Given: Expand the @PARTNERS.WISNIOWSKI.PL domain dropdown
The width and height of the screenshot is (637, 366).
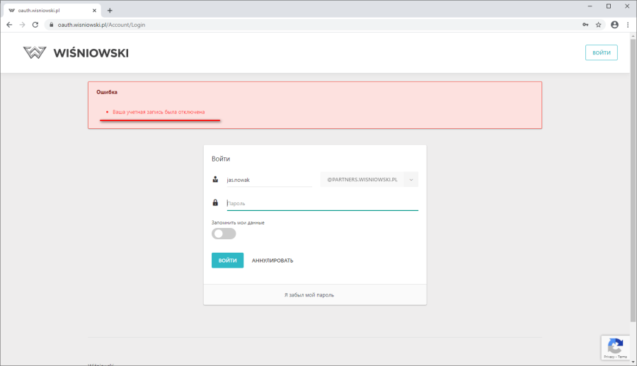Looking at the screenshot, I should tap(369, 180).
